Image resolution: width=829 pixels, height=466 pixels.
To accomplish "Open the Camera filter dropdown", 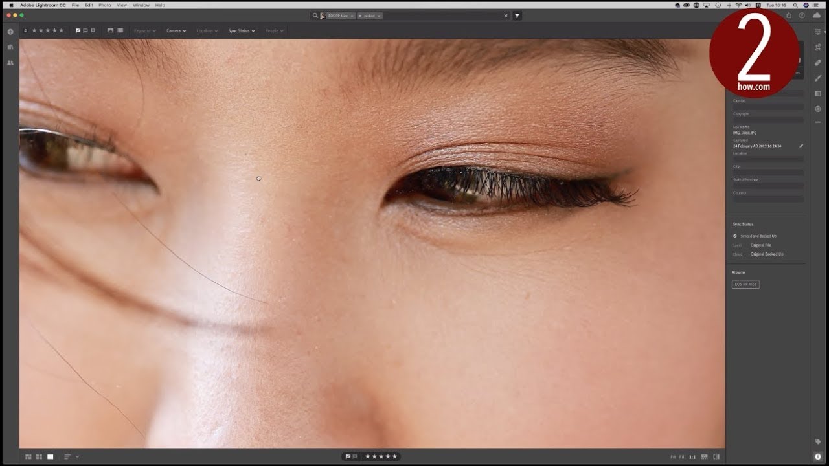I will pyautogui.click(x=176, y=30).
